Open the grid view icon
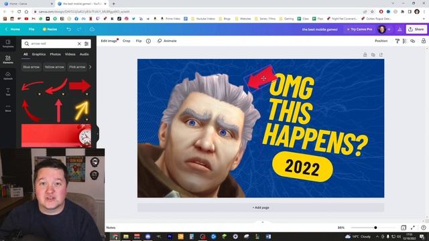Viewport: 429px width, 241px height. (404, 228)
